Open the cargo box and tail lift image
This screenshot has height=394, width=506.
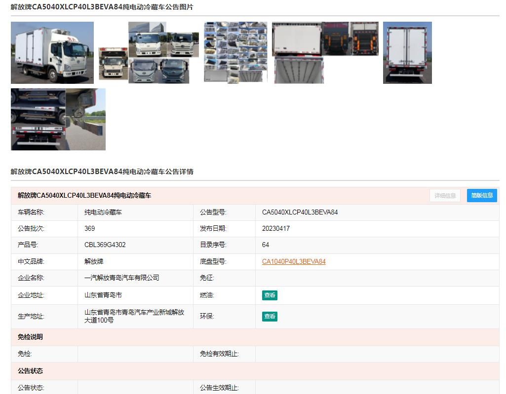[x=325, y=53]
